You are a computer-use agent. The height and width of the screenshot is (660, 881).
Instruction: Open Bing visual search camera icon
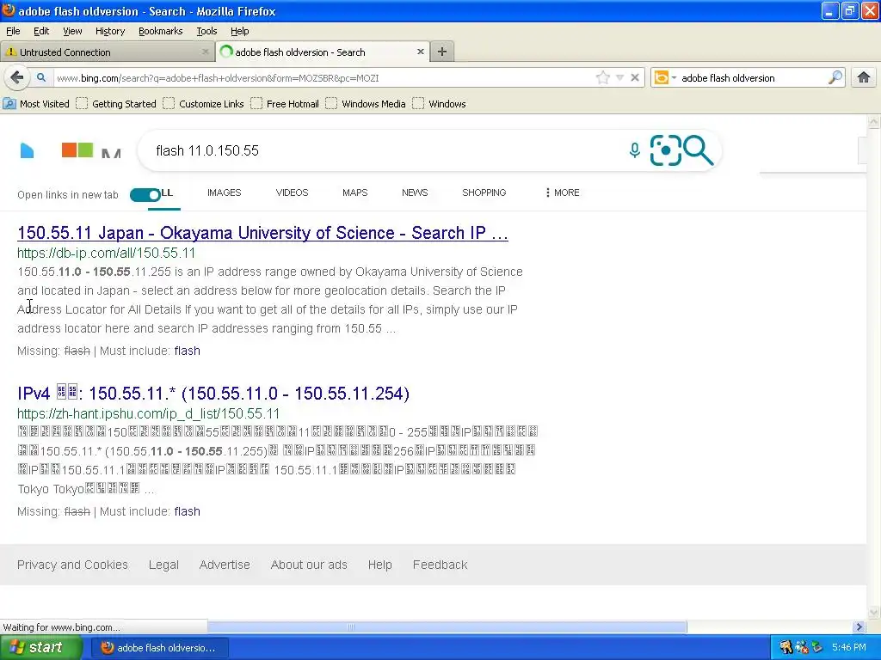tap(665, 150)
